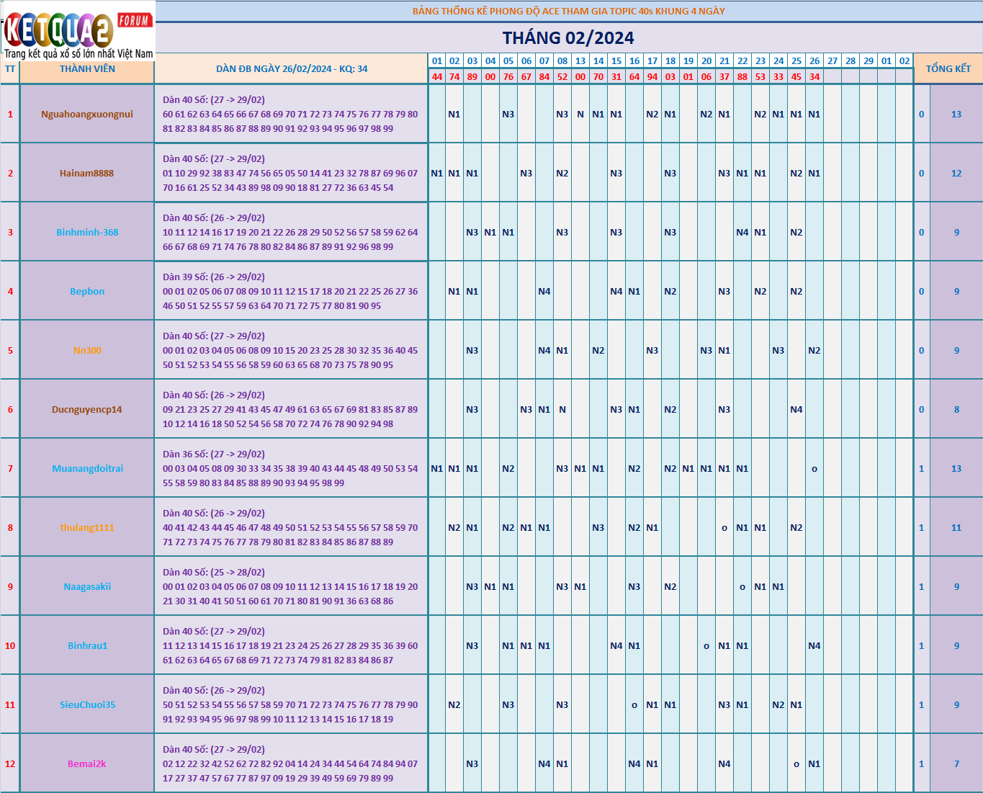Click the TT column header
The image size is (983, 793).
coord(10,69)
